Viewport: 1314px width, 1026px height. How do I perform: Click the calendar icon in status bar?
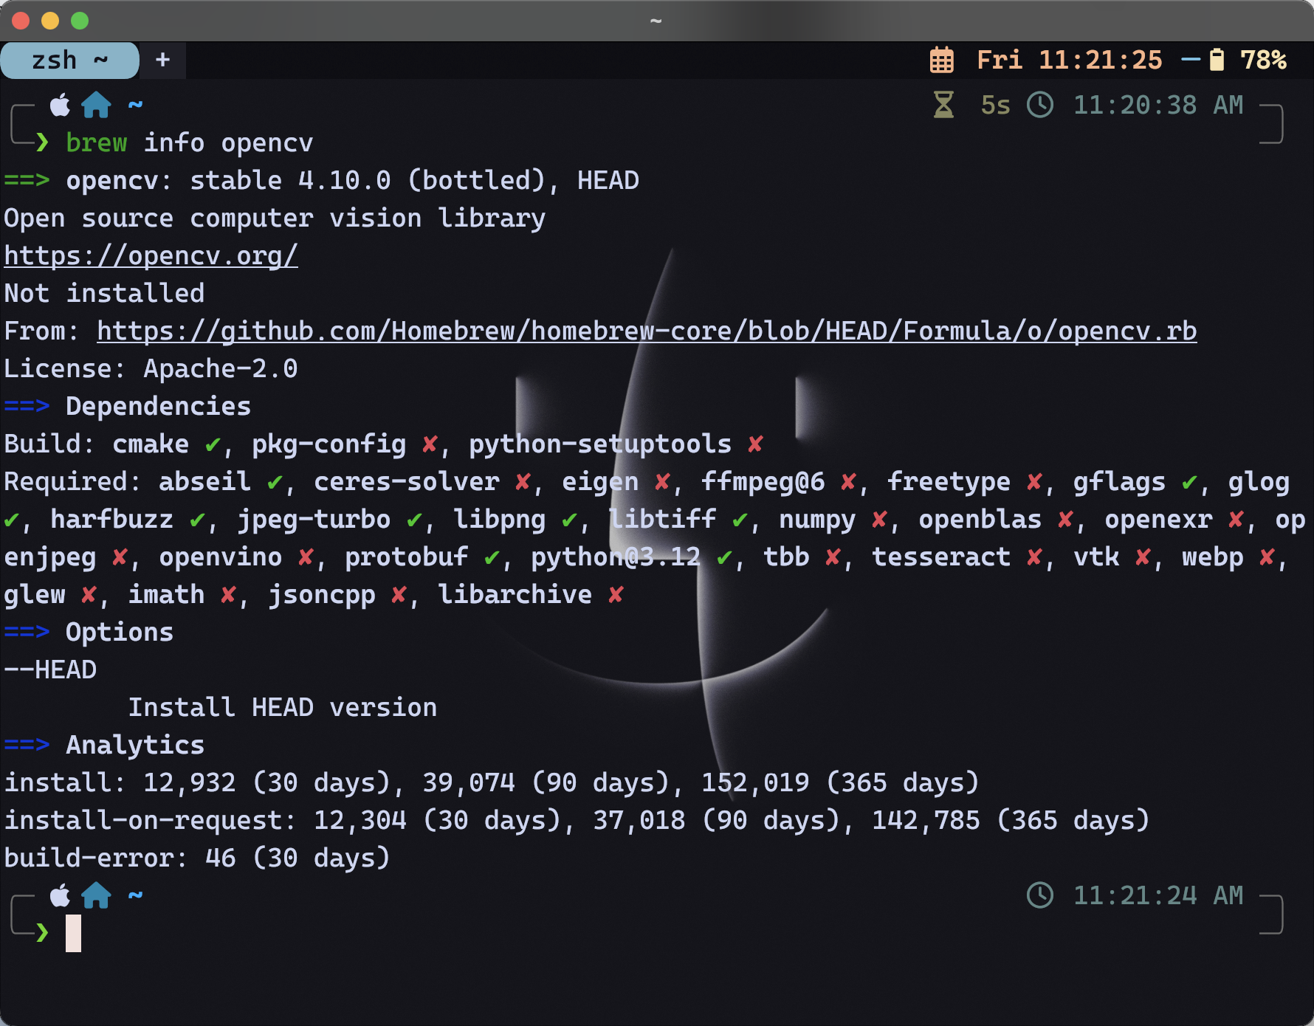tap(941, 61)
